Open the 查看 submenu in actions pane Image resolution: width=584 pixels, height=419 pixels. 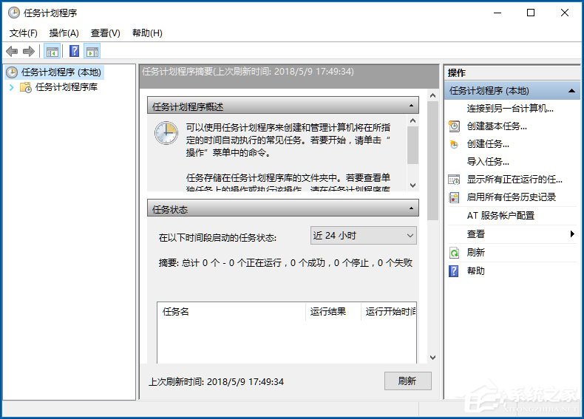click(x=512, y=234)
